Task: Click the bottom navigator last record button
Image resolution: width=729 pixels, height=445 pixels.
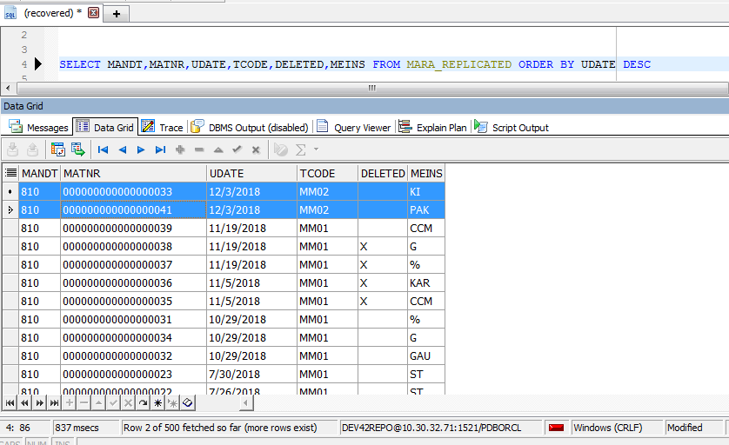Action: [x=55, y=402]
